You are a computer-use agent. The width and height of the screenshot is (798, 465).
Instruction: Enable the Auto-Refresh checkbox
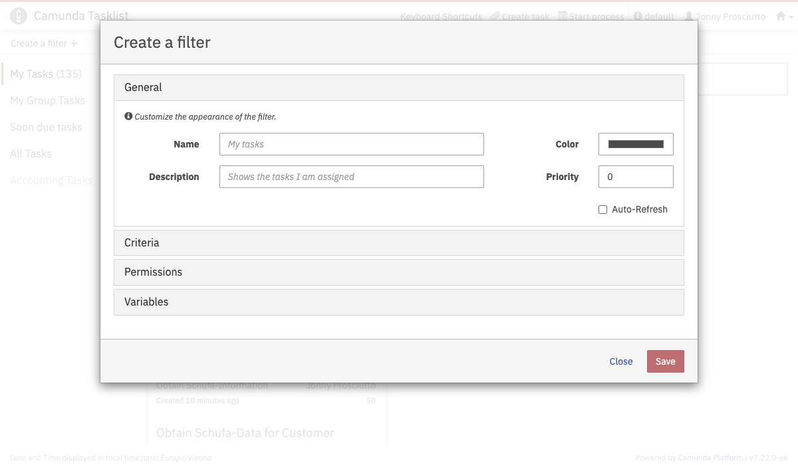(x=603, y=209)
